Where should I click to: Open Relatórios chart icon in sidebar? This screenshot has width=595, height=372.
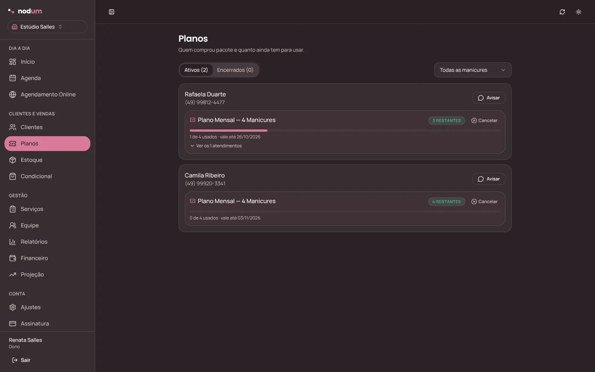pos(13,242)
